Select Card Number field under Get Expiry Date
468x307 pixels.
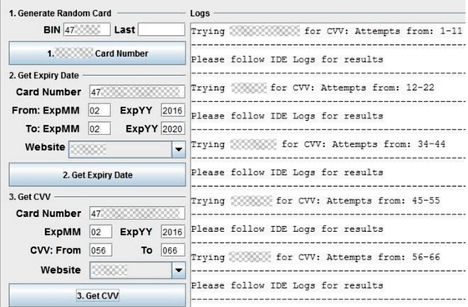(137, 92)
